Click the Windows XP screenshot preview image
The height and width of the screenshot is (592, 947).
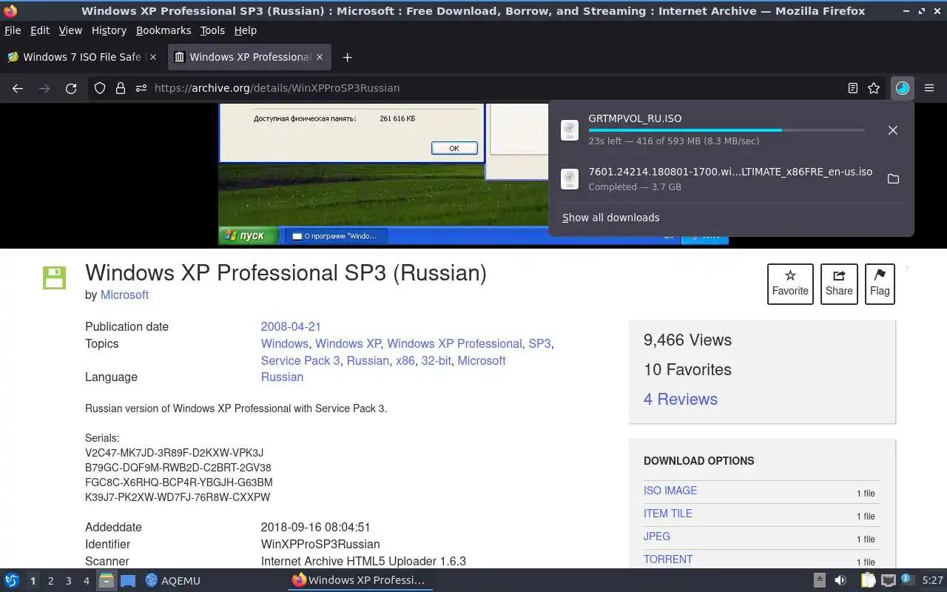click(x=473, y=174)
